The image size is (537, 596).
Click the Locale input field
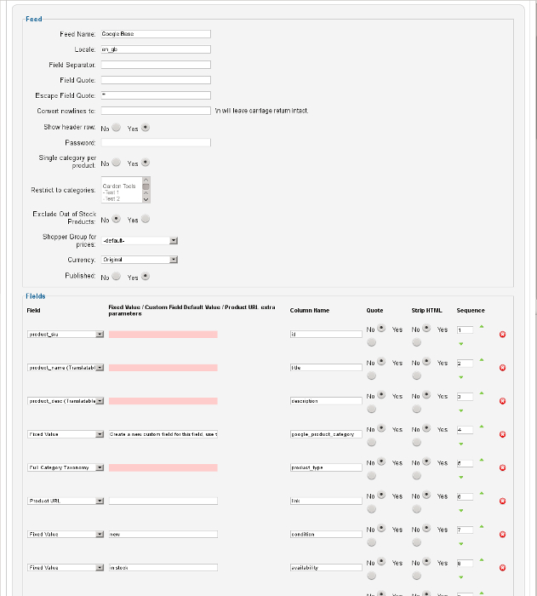point(156,49)
